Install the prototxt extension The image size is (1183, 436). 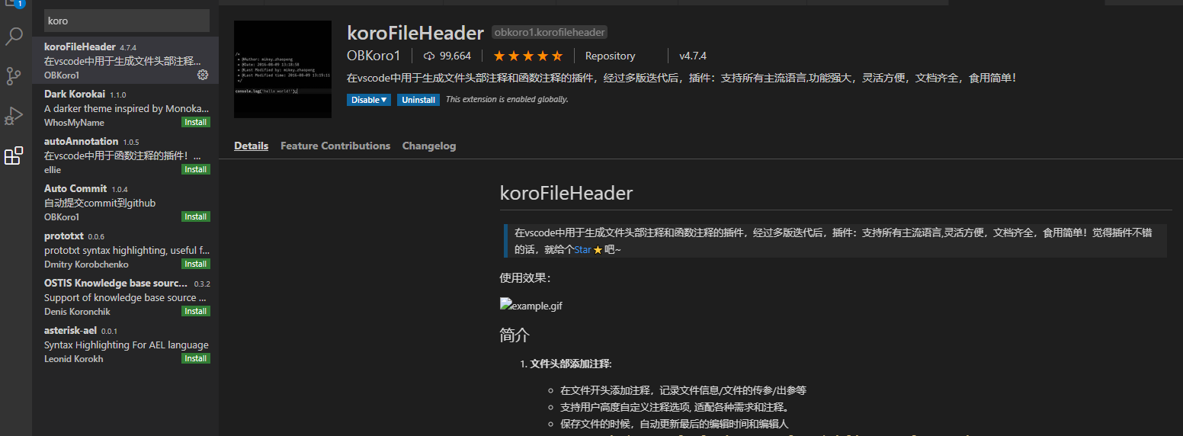195,264
